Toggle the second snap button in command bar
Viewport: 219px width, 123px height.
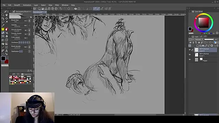(x=98, y=9)
